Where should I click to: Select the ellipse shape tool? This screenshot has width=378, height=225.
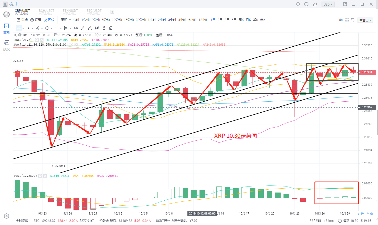tap(47, 28)
